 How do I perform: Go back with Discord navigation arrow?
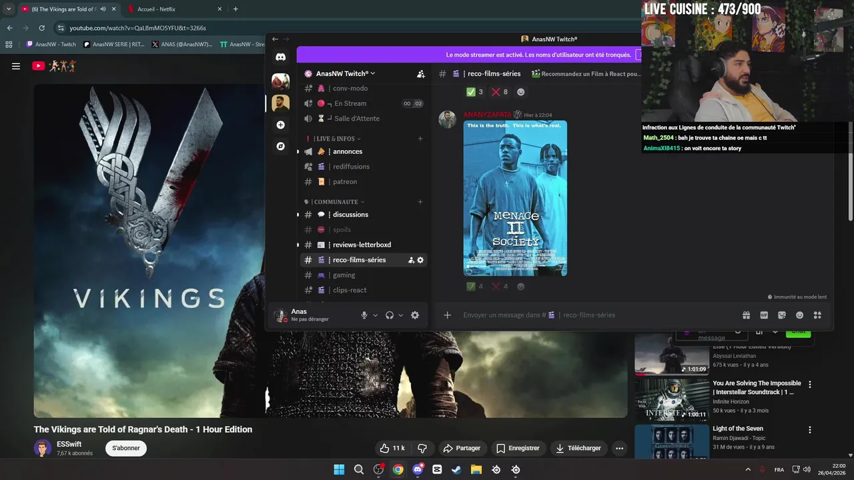coord(275,39)
